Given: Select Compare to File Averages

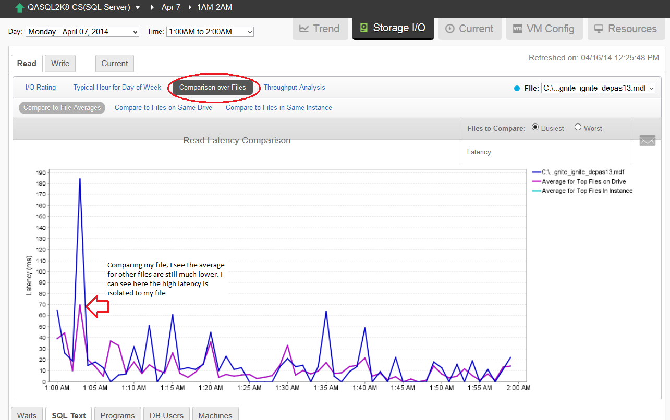Looking at the screenshot, I should coord(62,108).
